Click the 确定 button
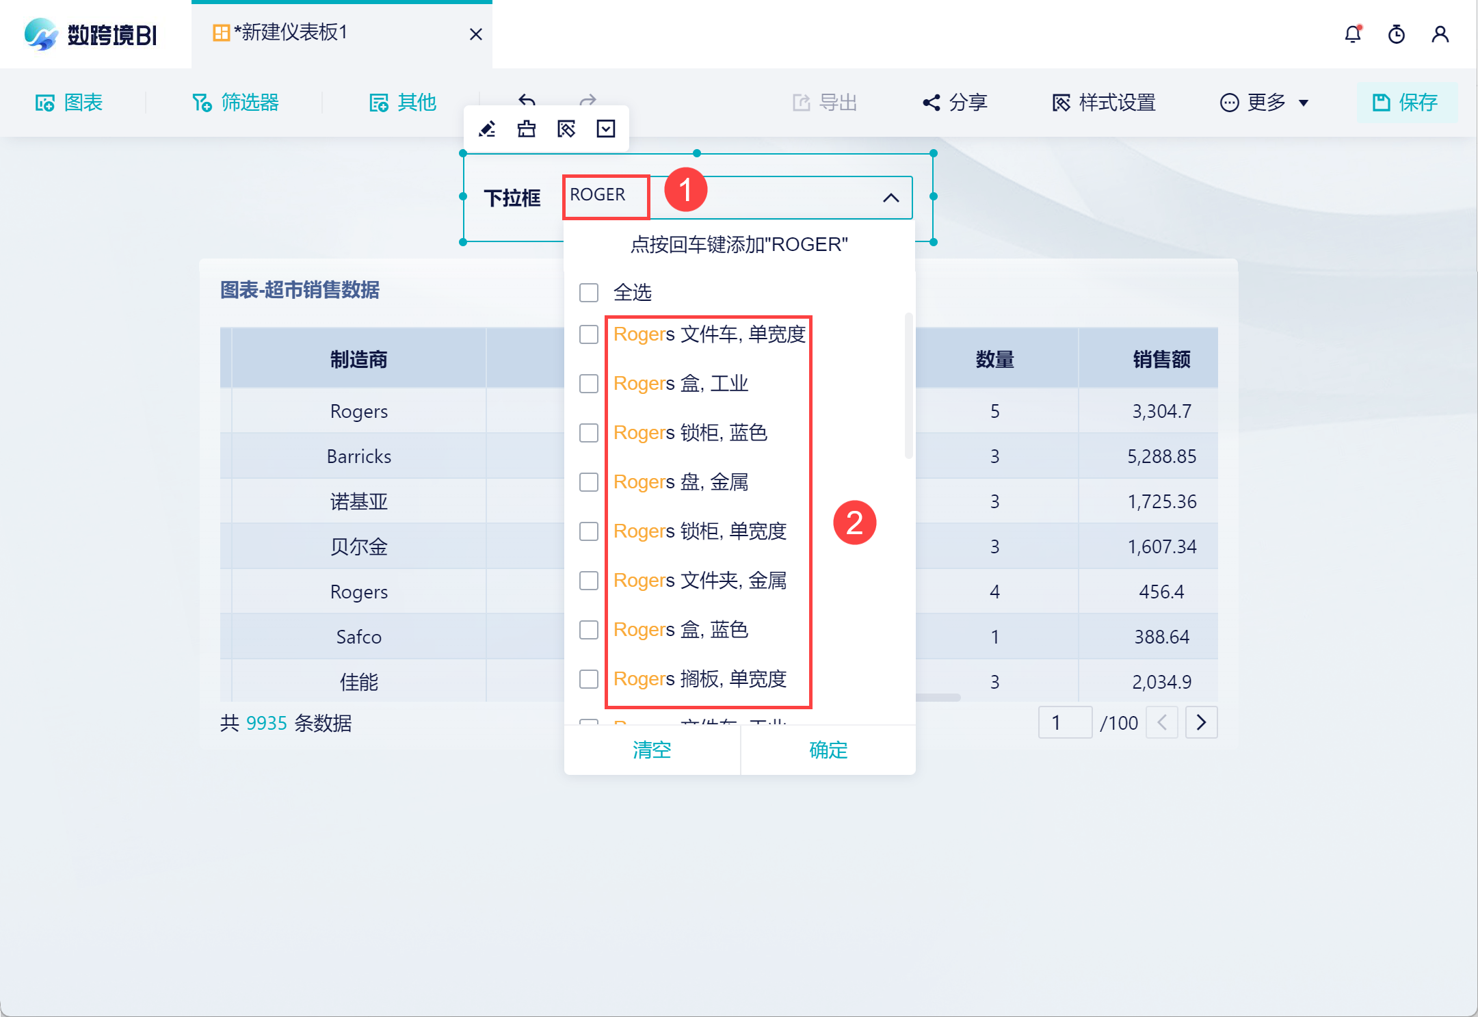 [828, 750]
